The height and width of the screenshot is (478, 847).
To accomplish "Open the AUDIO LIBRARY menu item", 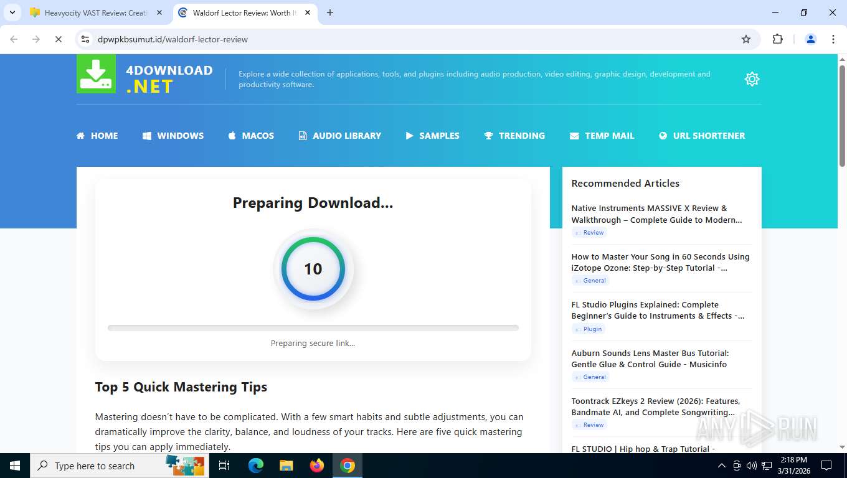I will (x=340, y=136).
